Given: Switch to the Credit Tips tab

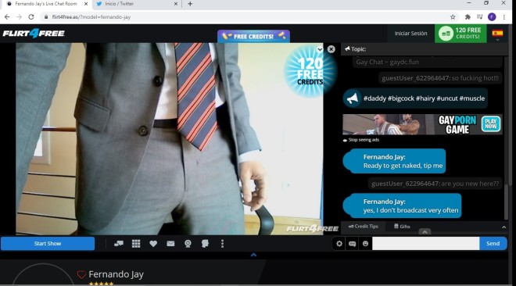Looking at the screenshot, I should (364, 226).
